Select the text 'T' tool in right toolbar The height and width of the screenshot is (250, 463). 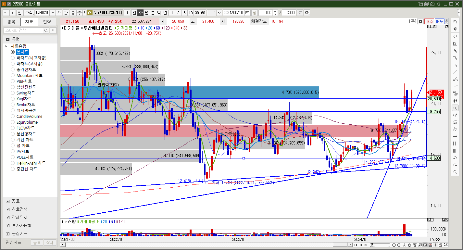[455, 87]
